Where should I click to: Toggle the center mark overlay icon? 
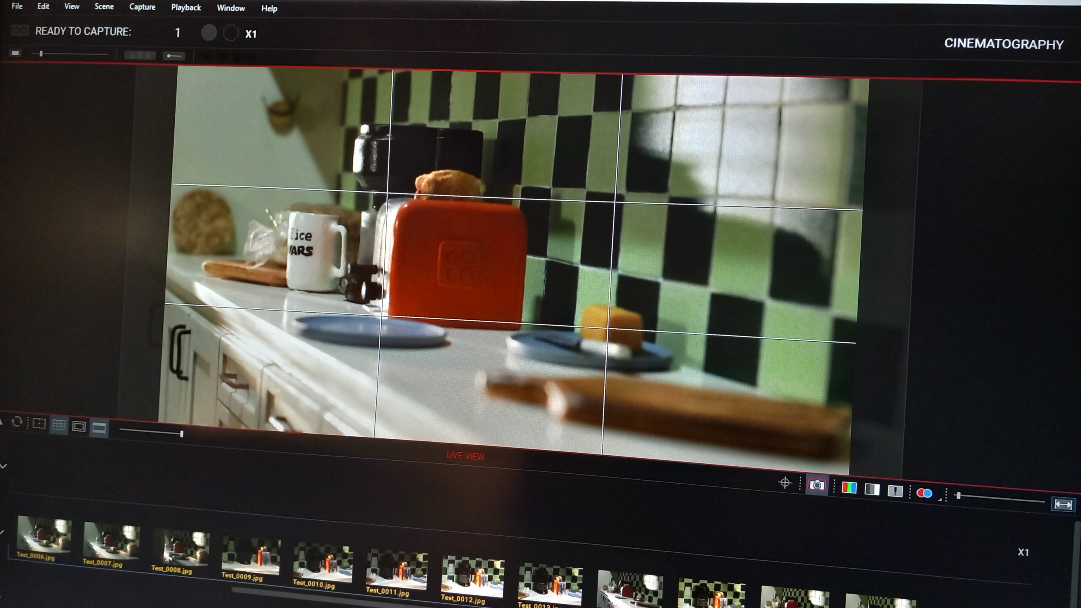(39, 423)
